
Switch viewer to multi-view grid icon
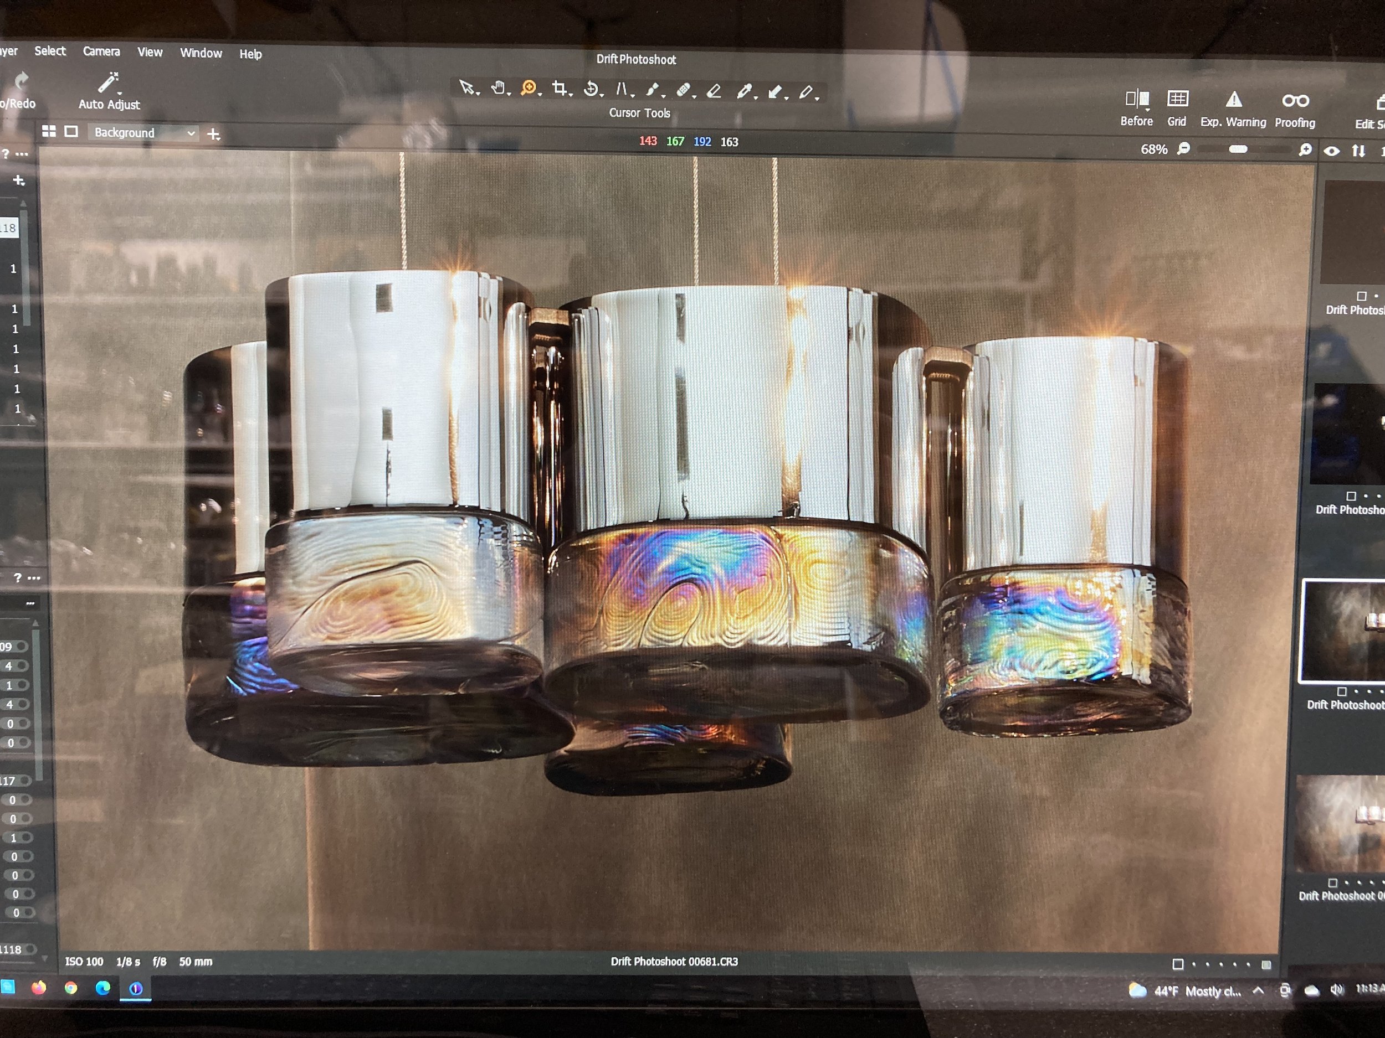coord(49,131)
